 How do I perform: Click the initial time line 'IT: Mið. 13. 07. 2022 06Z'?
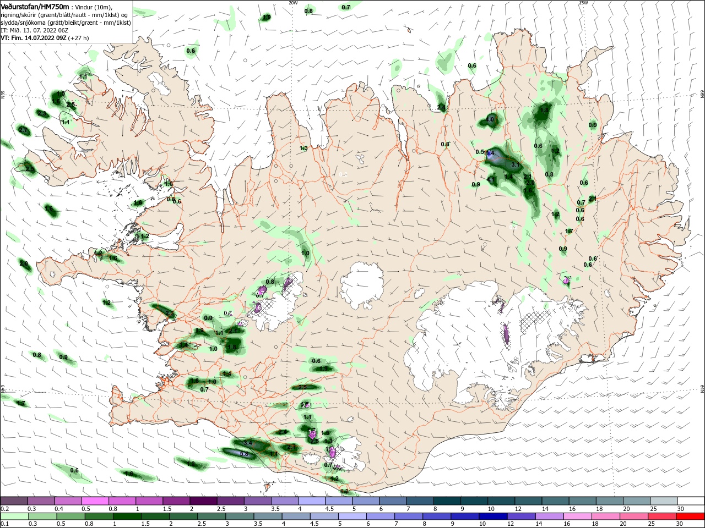point(34,30)
